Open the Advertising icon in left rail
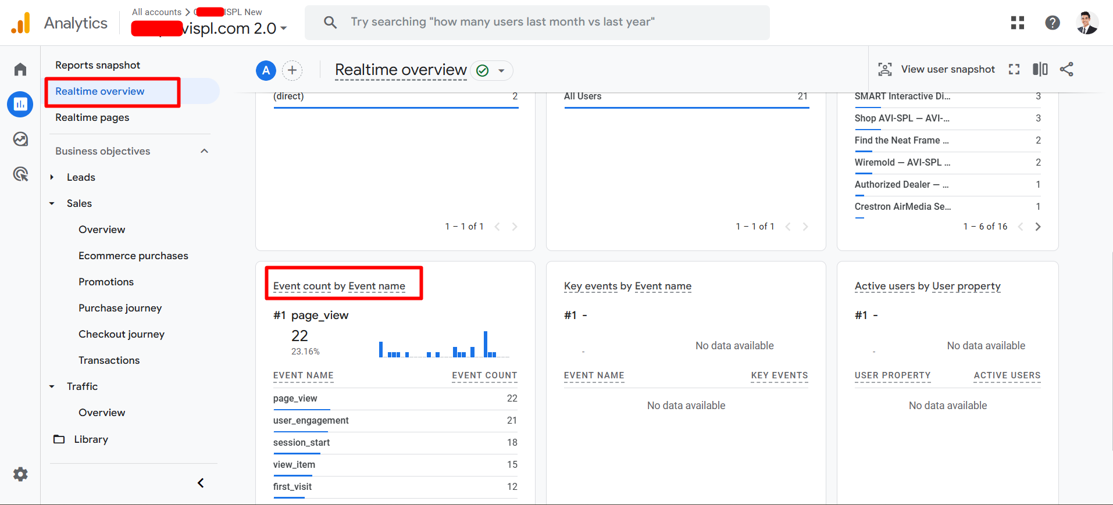This screenshot has width=1113, height=505. pos(20,174)
